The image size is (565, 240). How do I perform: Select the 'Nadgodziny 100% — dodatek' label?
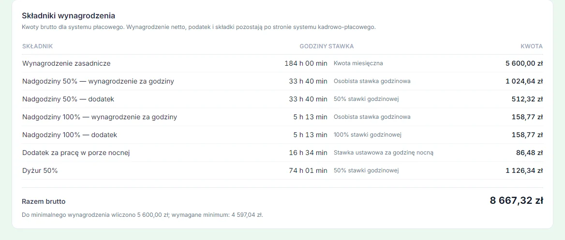tap(70, 135)
